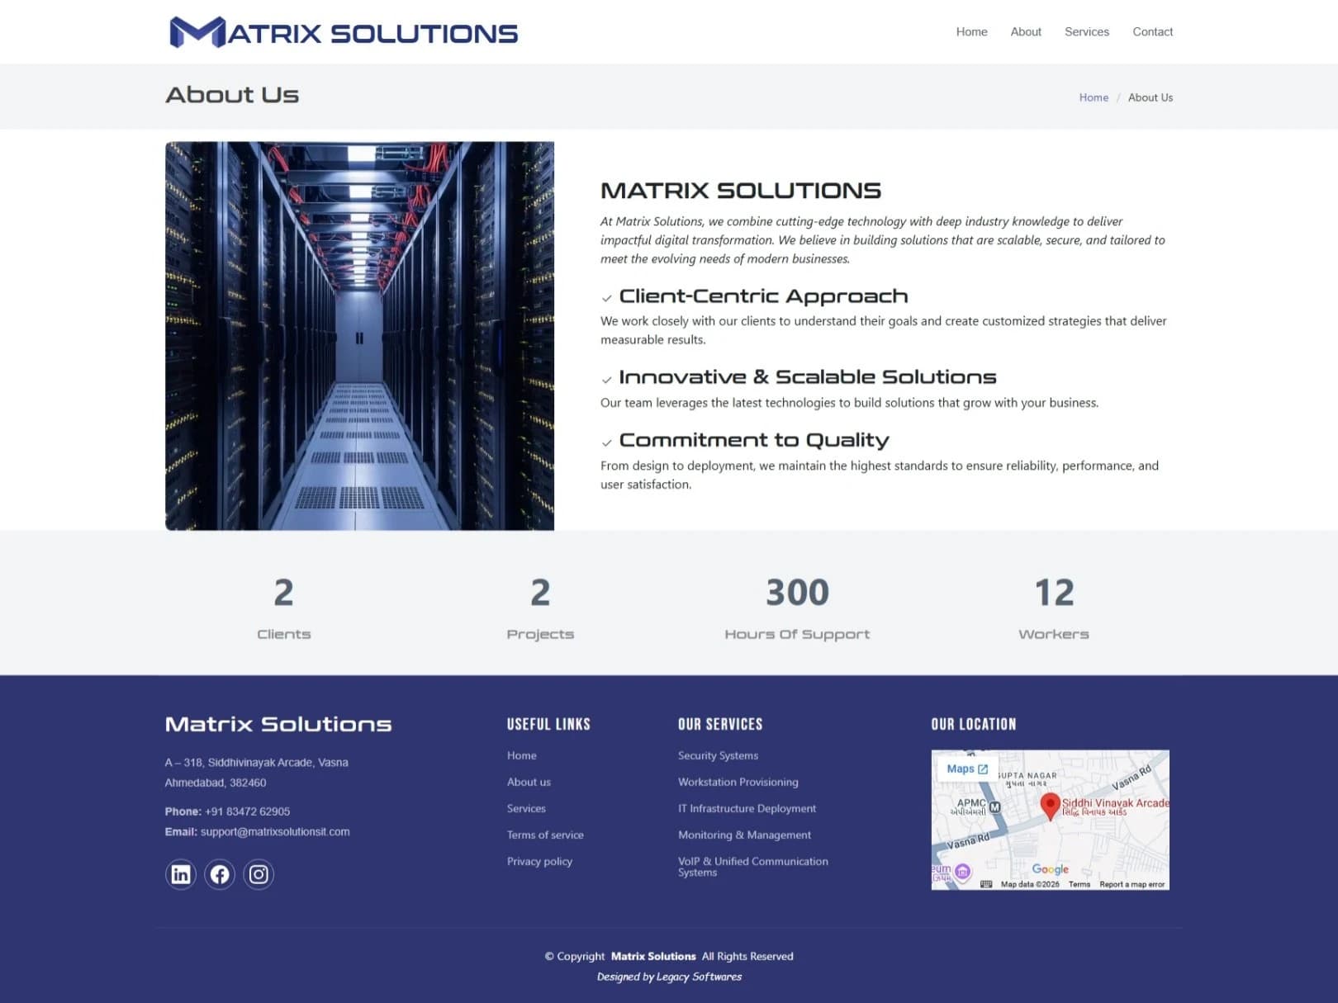Select Services in top navigation
Viewport: 1338px width, 1003px height.
(x=1086, y=31)
